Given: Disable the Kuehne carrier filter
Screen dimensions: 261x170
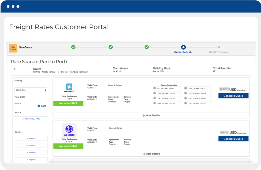Looking at the screenshot, I should click(31, 152).
